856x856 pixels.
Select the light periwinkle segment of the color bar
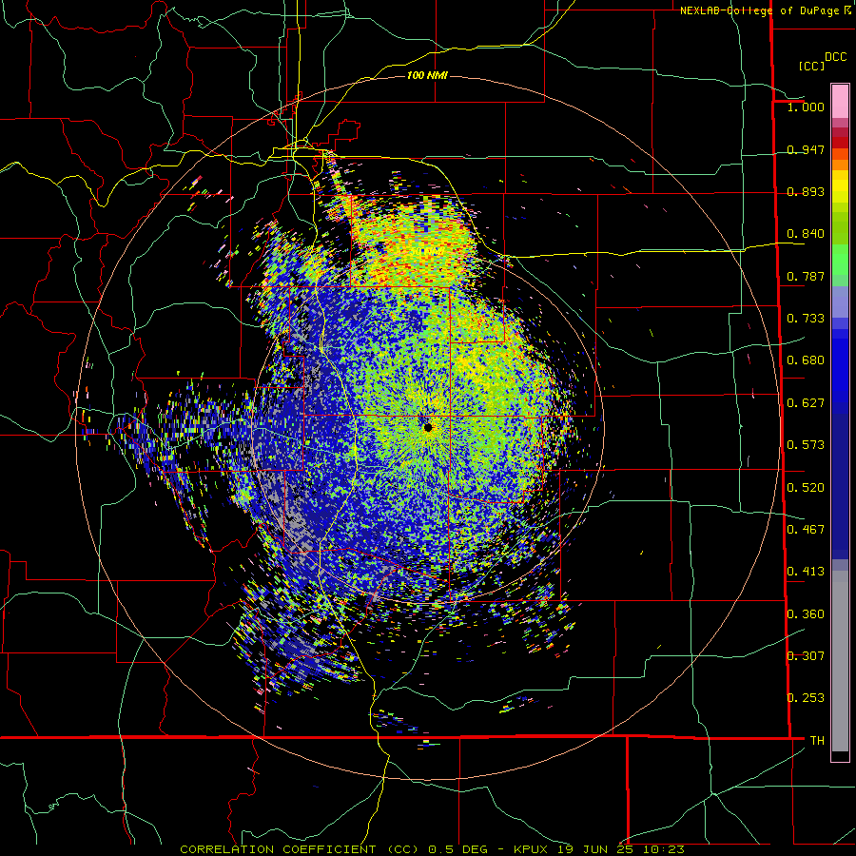pos(840,302)
